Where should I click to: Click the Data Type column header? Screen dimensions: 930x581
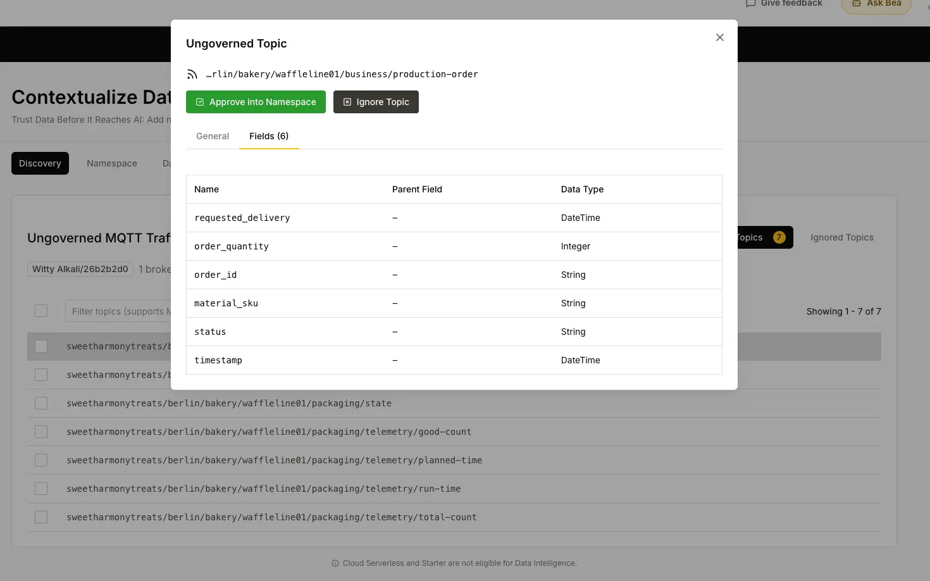[x=582, y=189]
